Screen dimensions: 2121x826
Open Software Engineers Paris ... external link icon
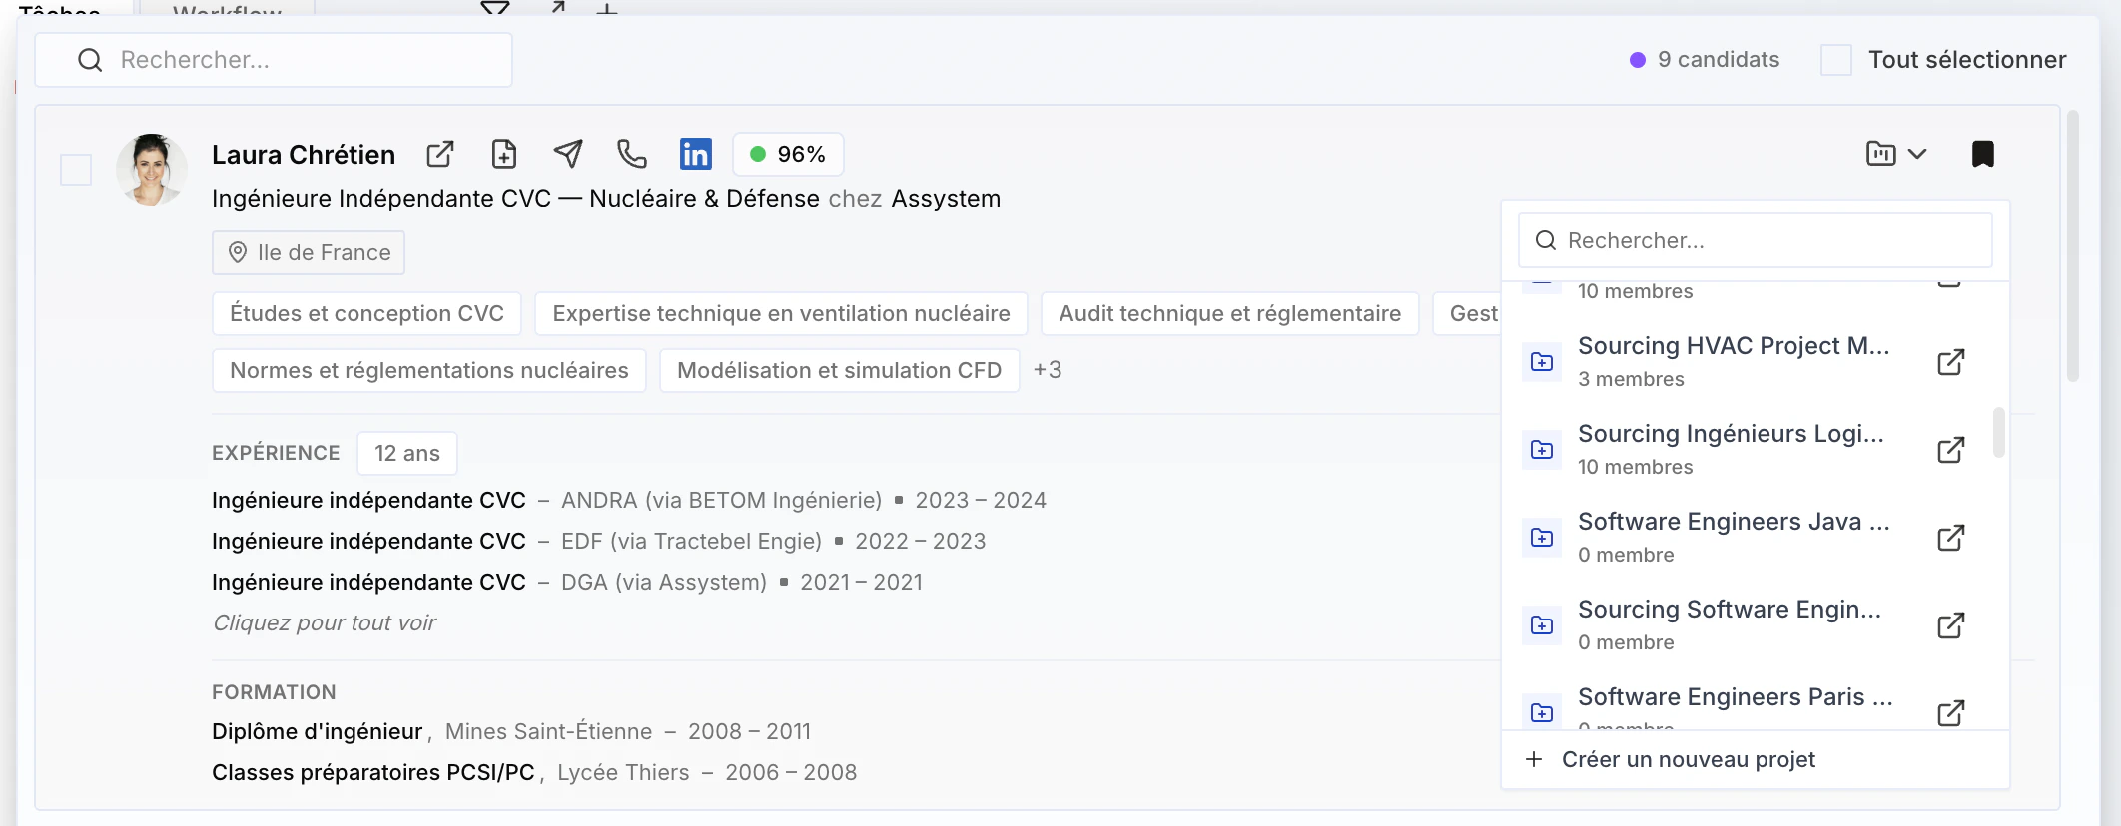click(x=1951, y=712)
